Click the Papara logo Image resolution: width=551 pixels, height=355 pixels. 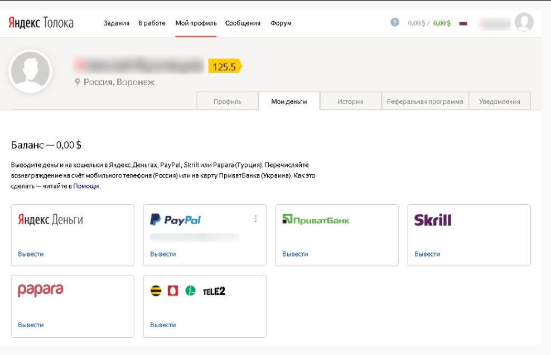[x=40, y=290]
